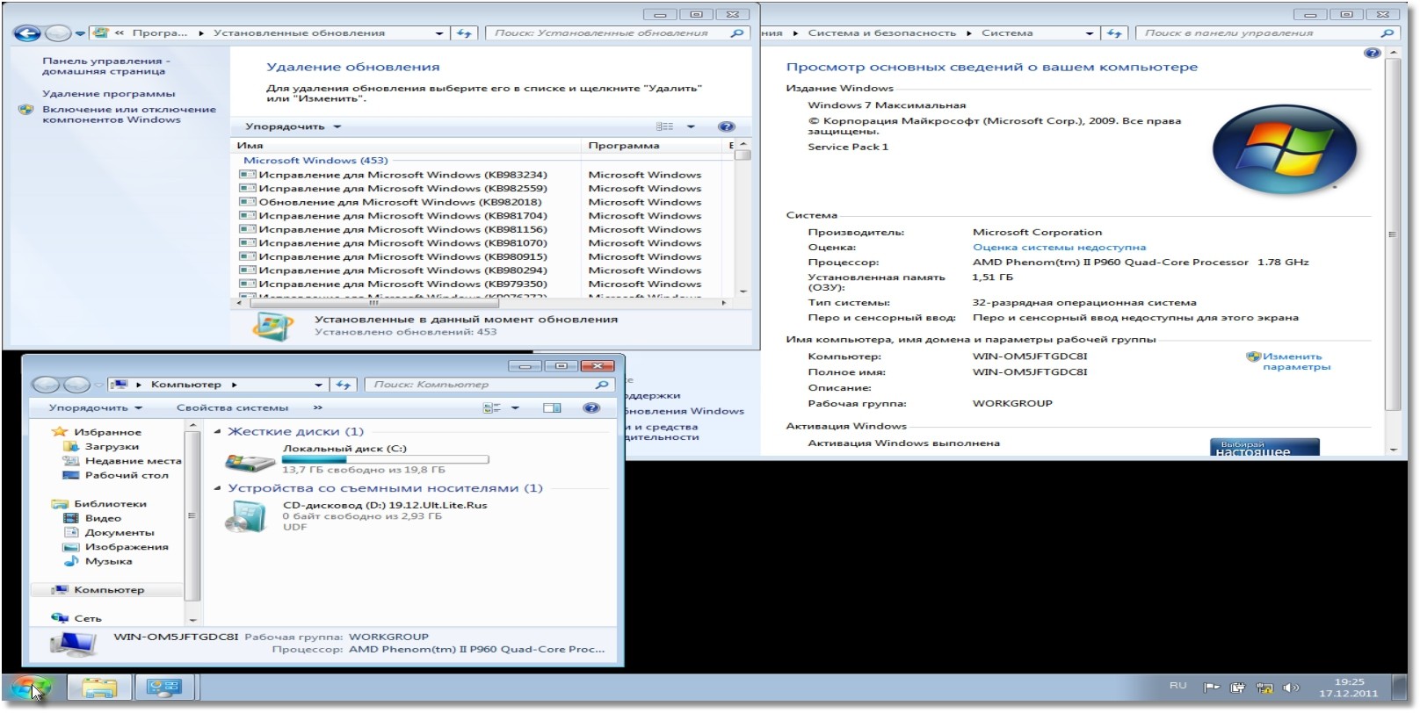
Task: Open Упорядочить dropdown in updates window
Action: [x=293, y=126]
